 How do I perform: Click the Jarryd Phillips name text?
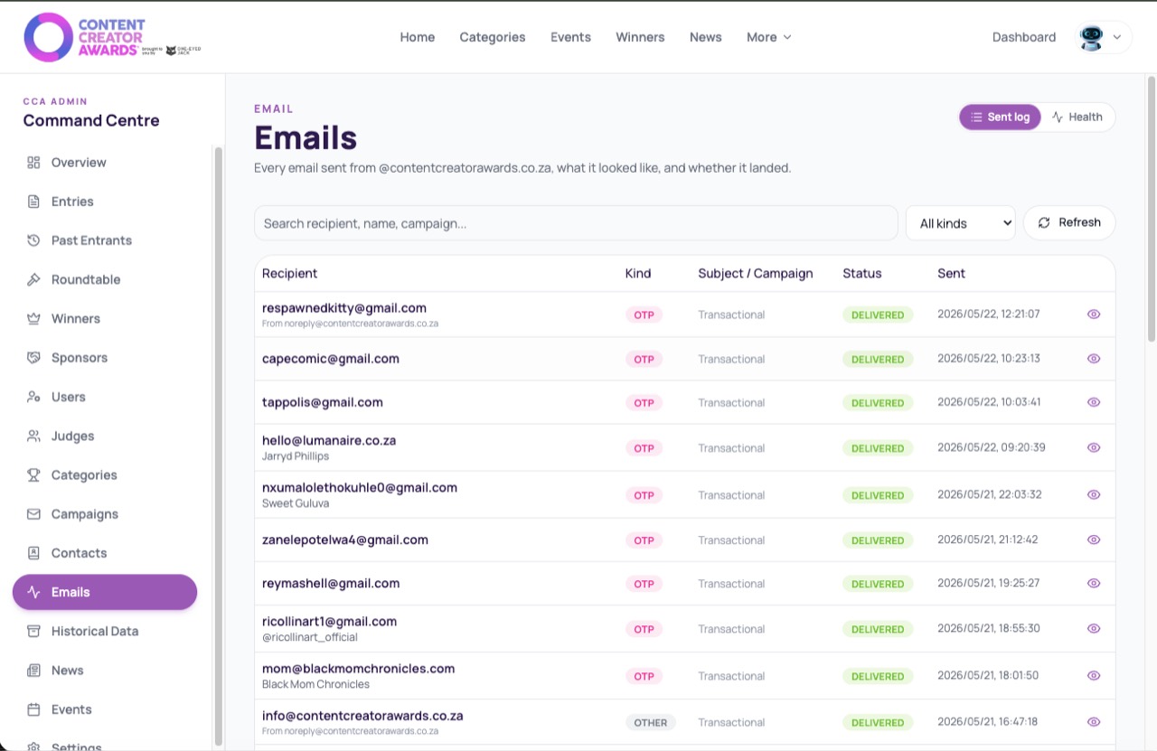(x=296, y=456)
